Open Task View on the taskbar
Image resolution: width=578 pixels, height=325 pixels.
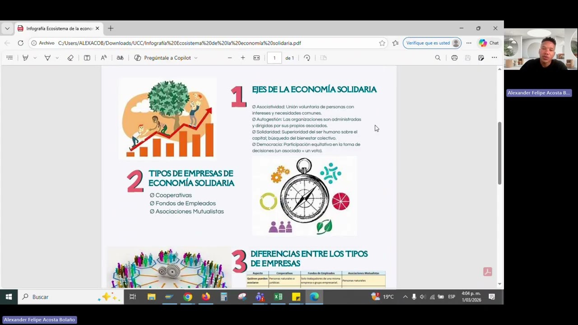point(133,297)
